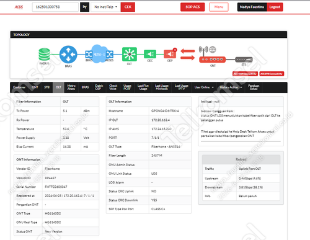The width and height of the screenshot is (310, 240).
Task: Open the Panduan Solusi tab
Action: (x=254, y=87)
